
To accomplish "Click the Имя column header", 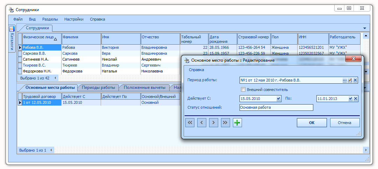I will (x=121, y=39).
